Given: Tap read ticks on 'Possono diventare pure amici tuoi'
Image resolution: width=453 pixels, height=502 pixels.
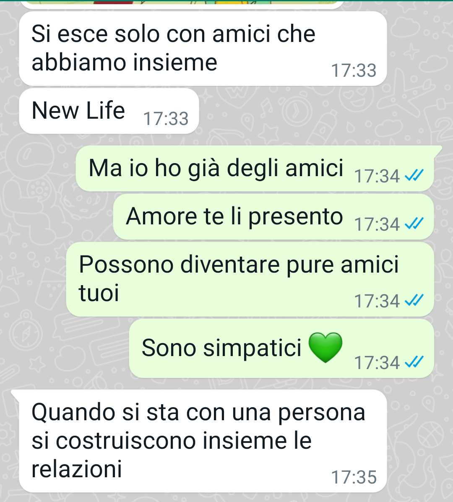Looking at the screenshot, I should [414, 300].
